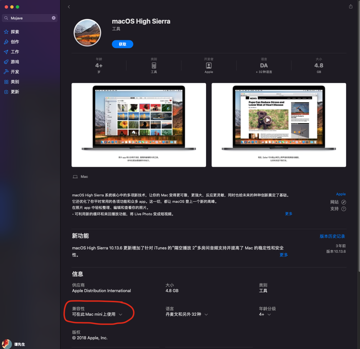This screenshot has width=360, height=349.
Task: Click the 获取 button to download High Sierra
Action: point(122,44)
